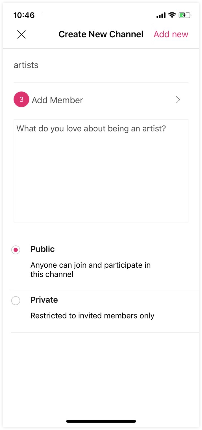This screenshot has width=202, height=430.
Task: Tap the battery charging indicator
Action: [x=185, y=15]
